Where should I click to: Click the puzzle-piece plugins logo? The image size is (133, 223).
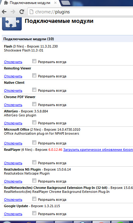click(x=12, y=23)
